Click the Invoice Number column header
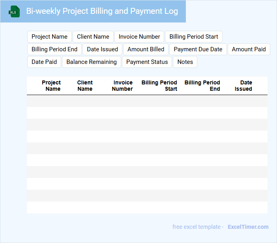Viewport: 277px width, 243px height. 122,86
